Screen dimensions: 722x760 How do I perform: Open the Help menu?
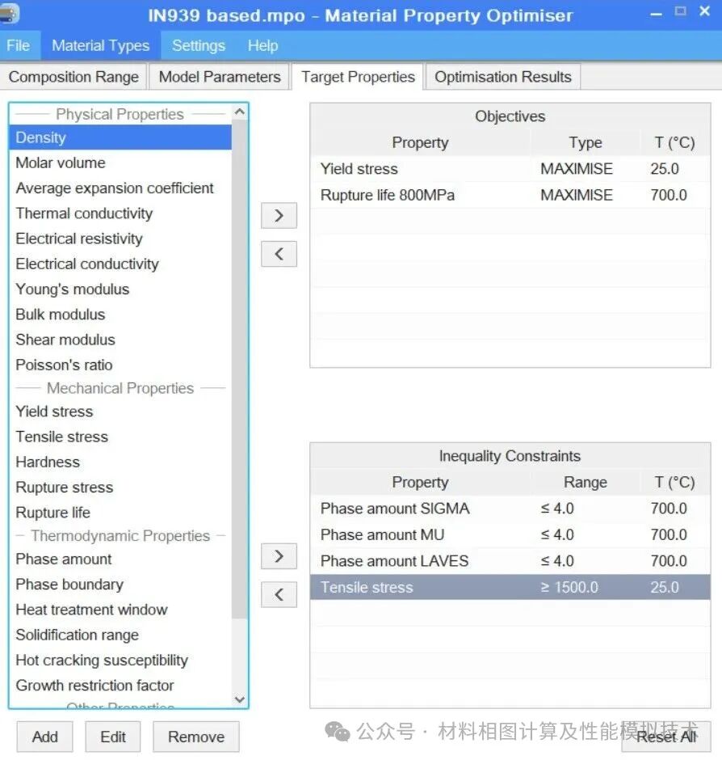click(263, 45)
